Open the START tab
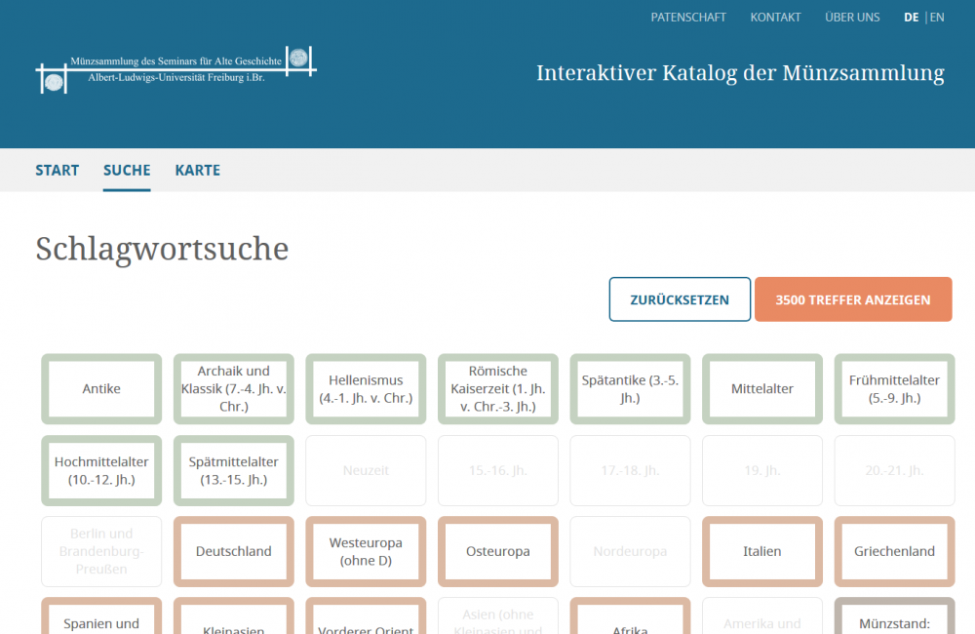Image resolution: width=975 pixels, height=634 pixels. (58, 170)
